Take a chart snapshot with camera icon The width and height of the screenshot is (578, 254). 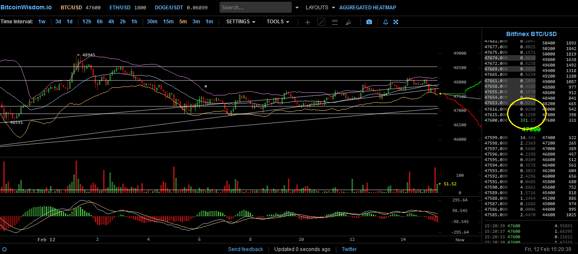[x=369, y=22]
